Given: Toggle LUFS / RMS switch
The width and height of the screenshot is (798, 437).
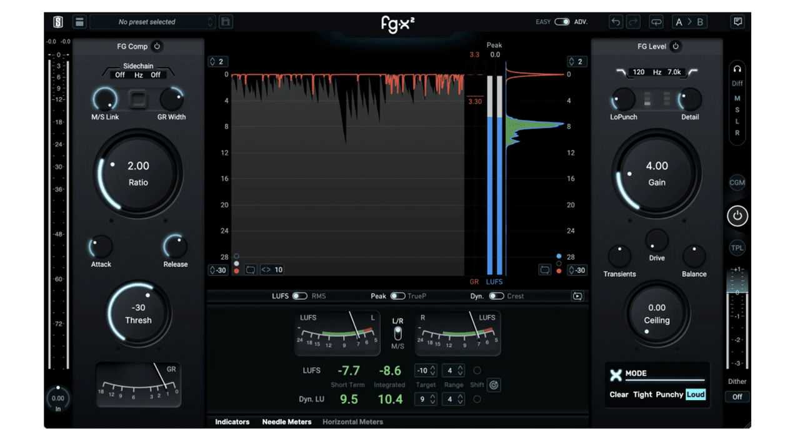Looking at the screenshot, I should click(299, 296).
